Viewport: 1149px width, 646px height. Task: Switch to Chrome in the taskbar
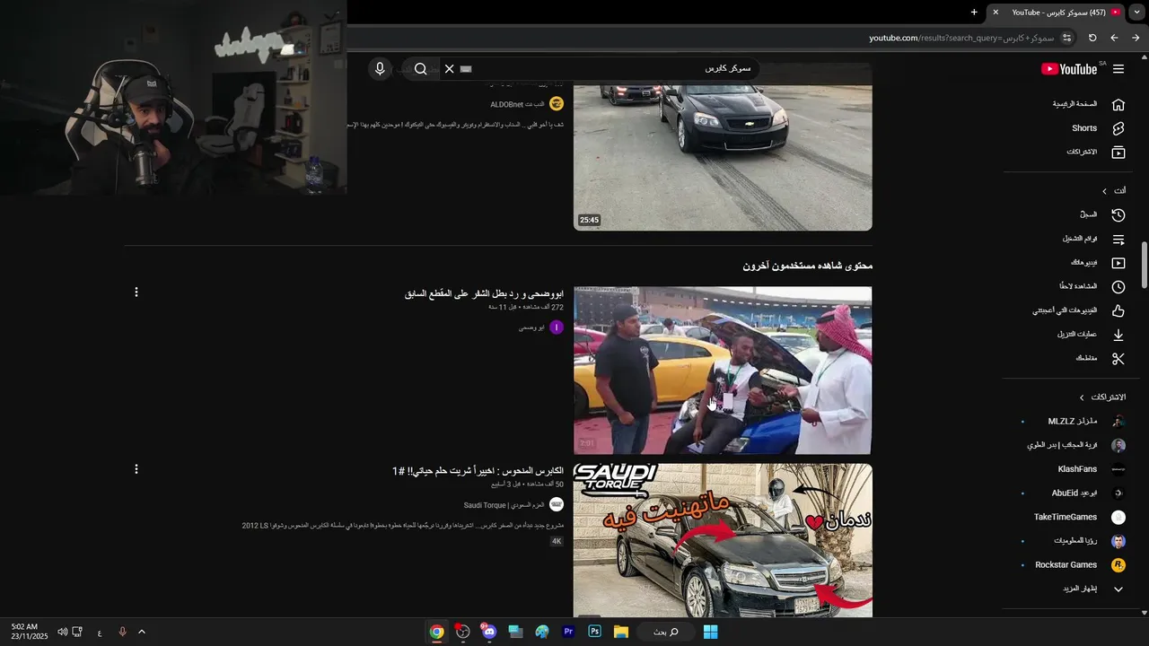pyautogui.click(x=436, y=632)
